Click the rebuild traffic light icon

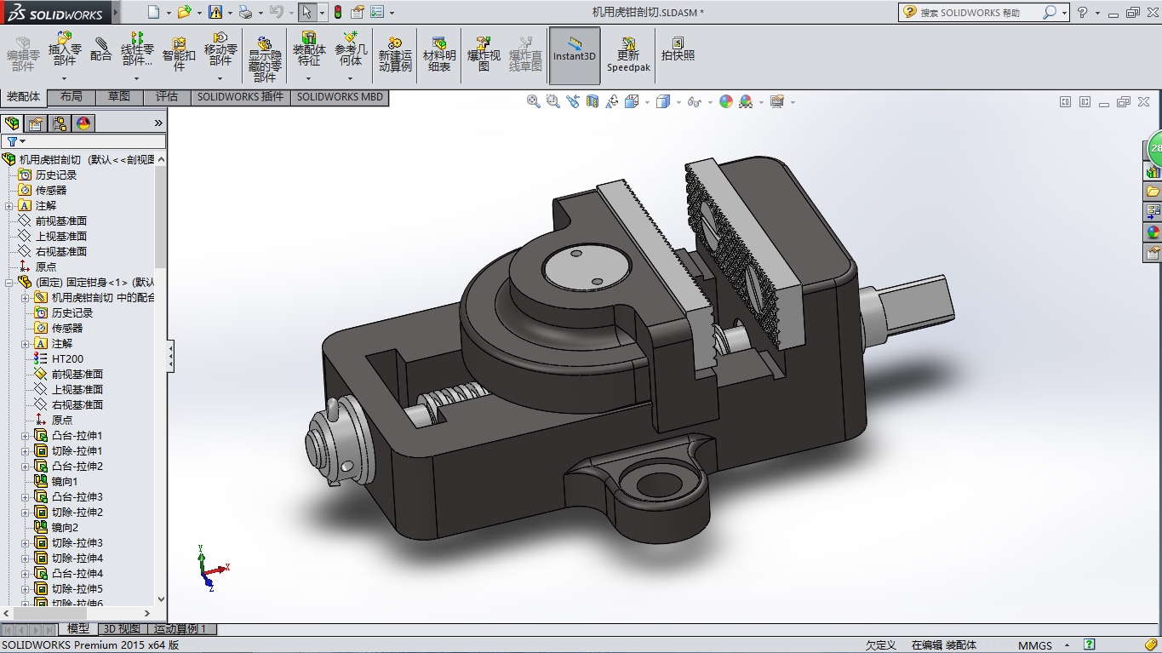click(337, 12)
